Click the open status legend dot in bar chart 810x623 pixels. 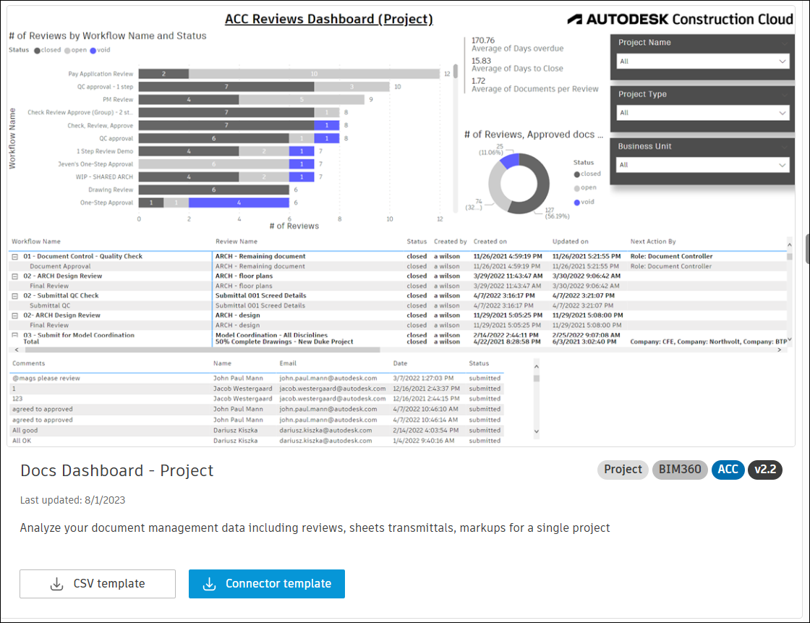[x=67, y=50]
